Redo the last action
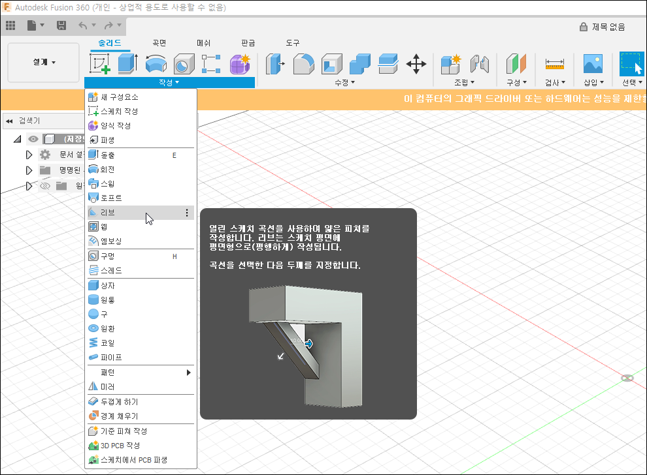 (x=108, y=25)
